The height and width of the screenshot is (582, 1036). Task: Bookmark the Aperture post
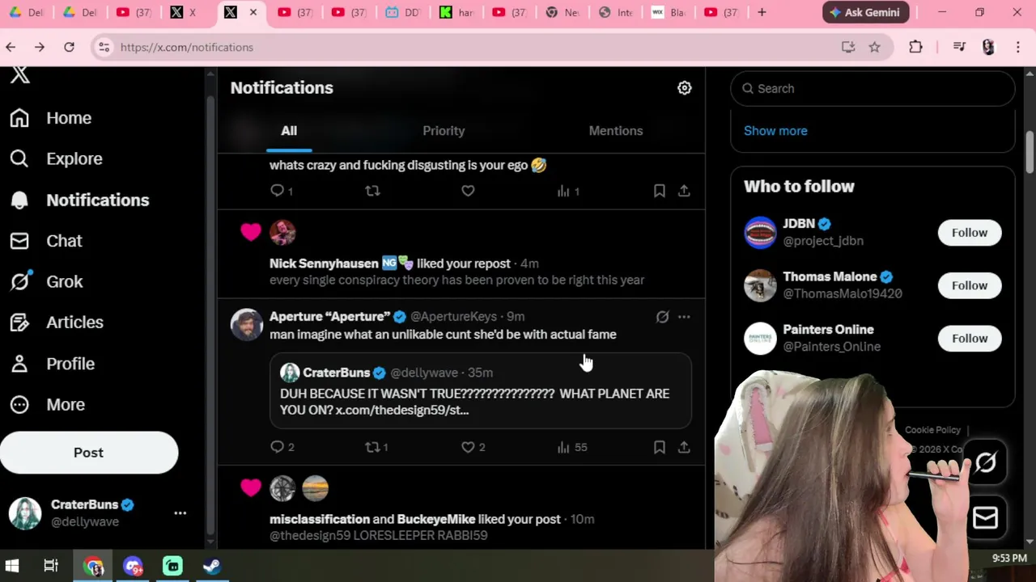[660, 447]
